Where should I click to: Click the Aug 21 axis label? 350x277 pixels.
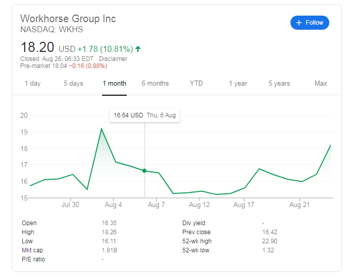pos(299,204)
